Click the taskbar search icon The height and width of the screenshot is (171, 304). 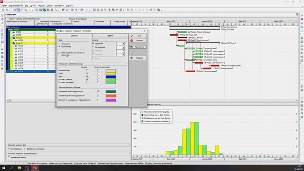(11, 168)
